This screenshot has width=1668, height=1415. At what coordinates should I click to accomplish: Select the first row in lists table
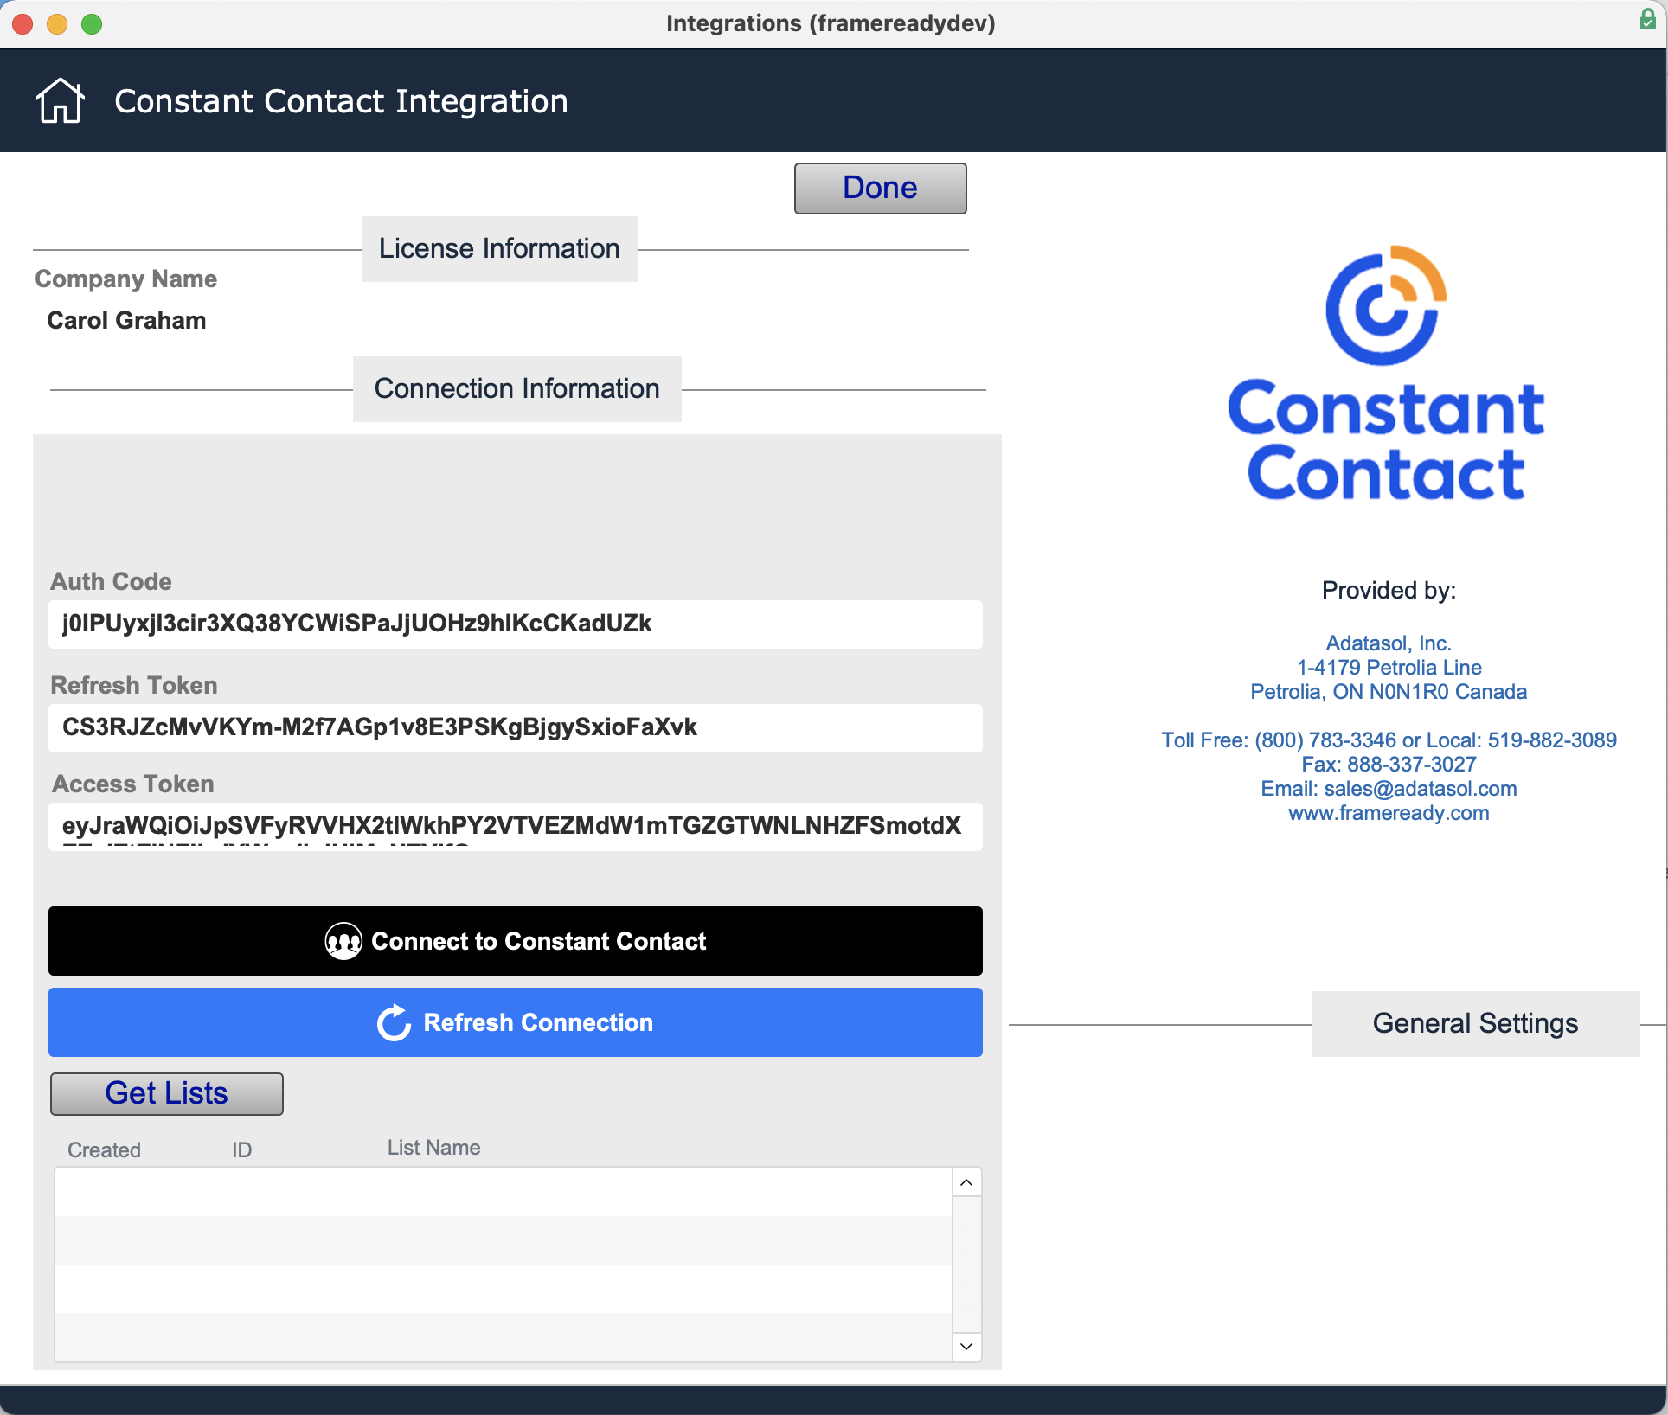pos(504,1192)
